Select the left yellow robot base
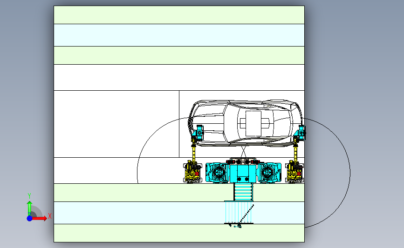 point(192,172)
